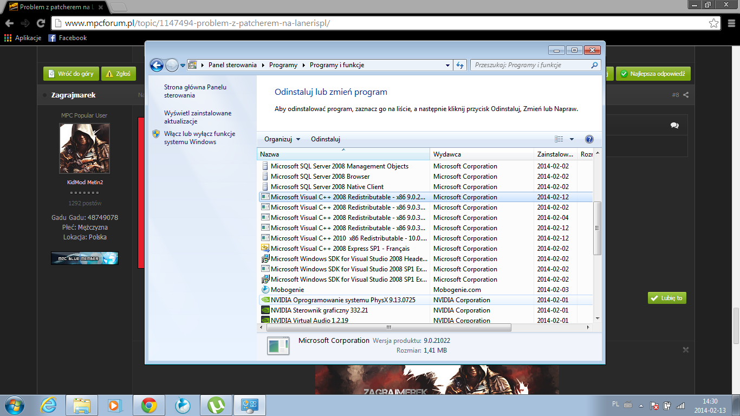Click the PL language indicator in the tray
Image resolution: width=740 pixels, height=416 pixels.
pyautogui.click(x=615, y=405)
